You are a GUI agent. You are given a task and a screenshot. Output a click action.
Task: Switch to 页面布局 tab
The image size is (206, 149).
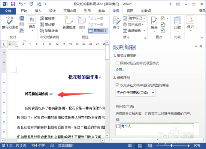(x=70, y=11)
